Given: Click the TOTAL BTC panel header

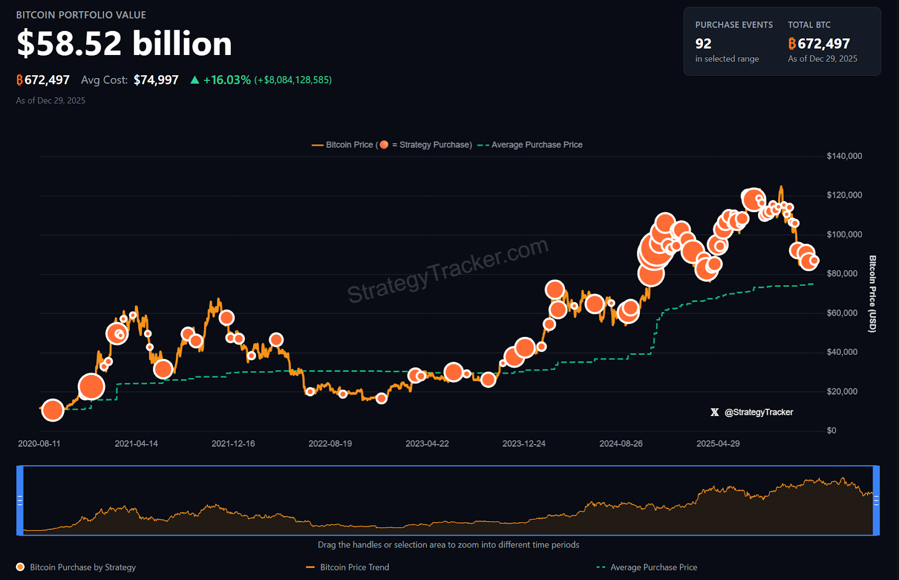Looking at the screenshot, I should click(809, 25).
